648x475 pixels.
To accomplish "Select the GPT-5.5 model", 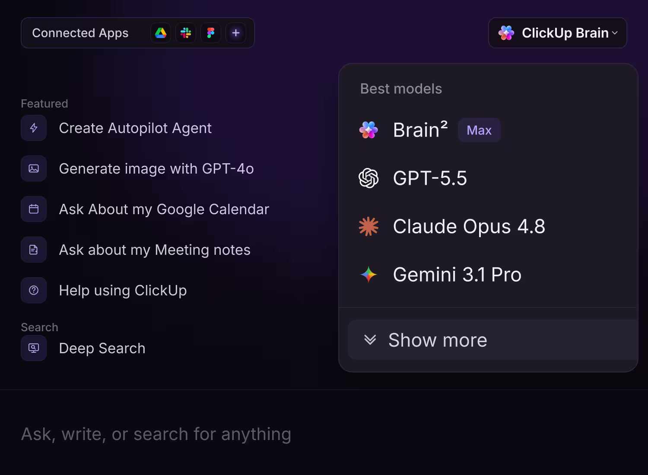I will pos(488,178).
